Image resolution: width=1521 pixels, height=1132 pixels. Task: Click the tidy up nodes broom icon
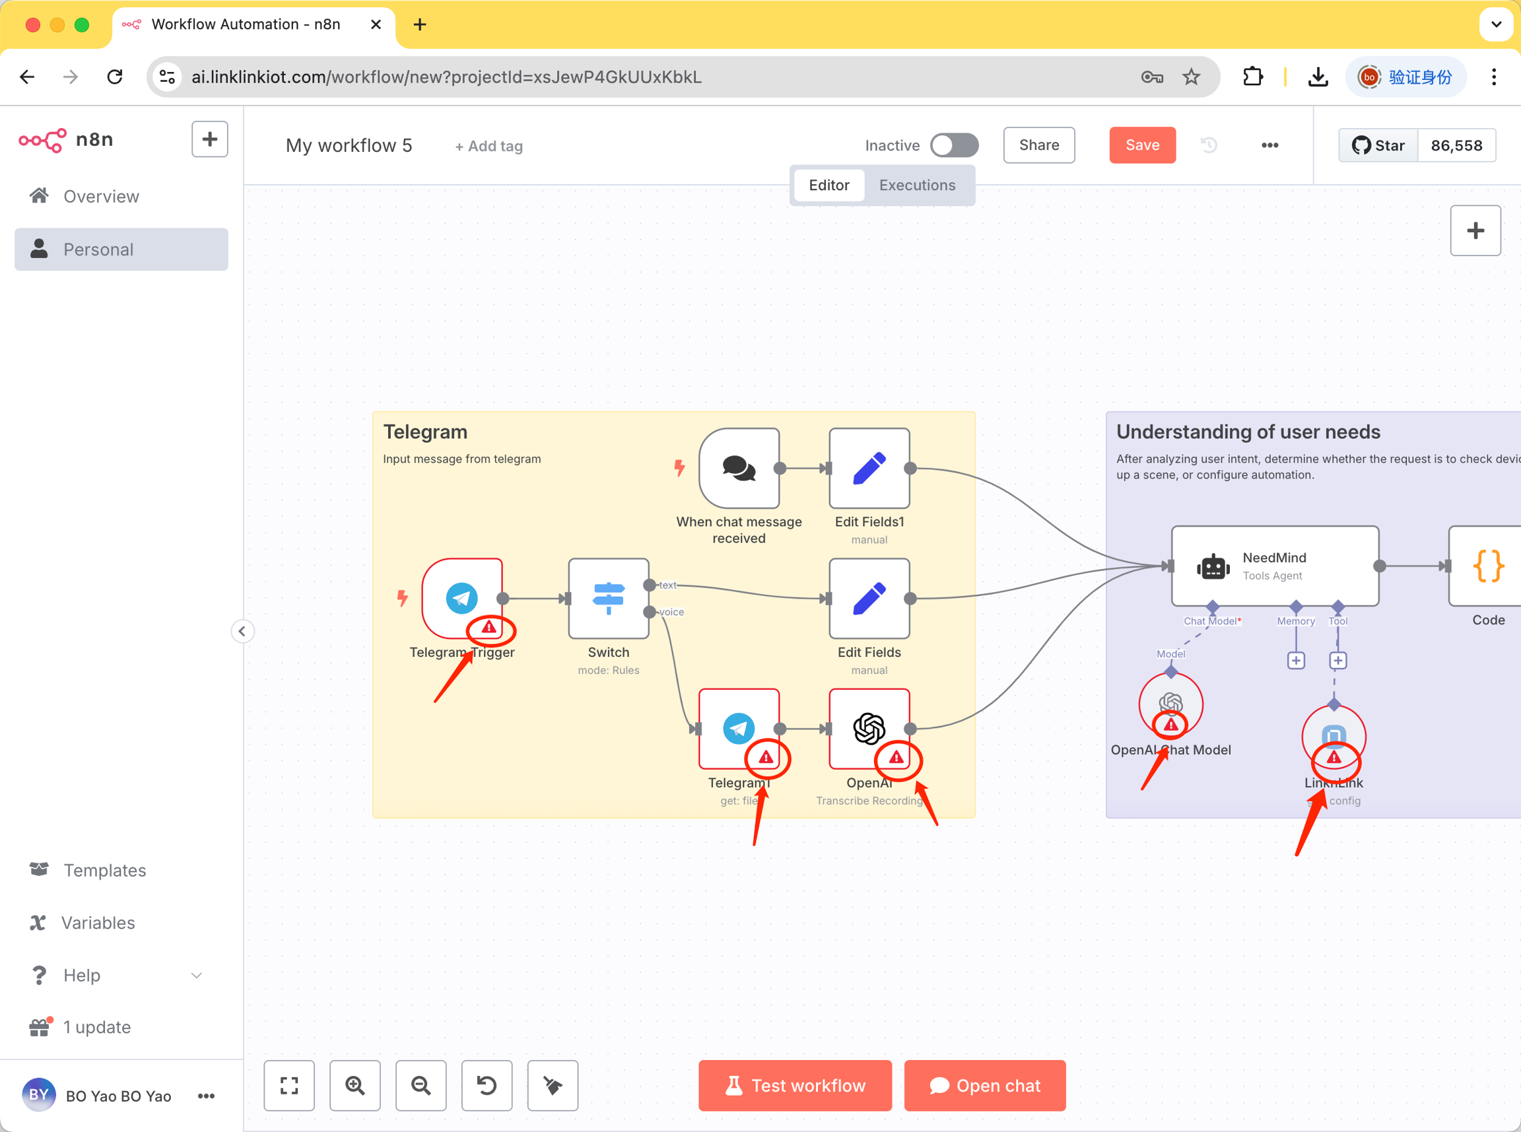pos(552,1084)
